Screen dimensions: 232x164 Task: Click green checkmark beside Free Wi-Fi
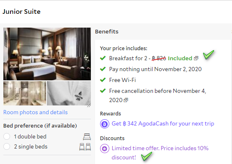pos(103,80)
